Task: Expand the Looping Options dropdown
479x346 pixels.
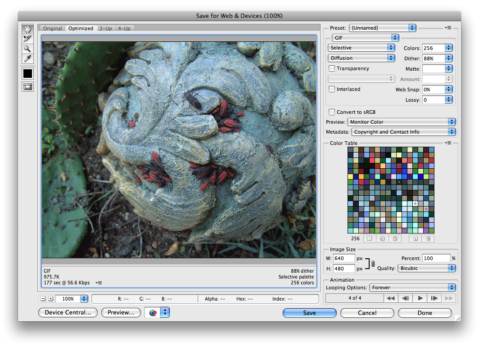Action: 412,288
